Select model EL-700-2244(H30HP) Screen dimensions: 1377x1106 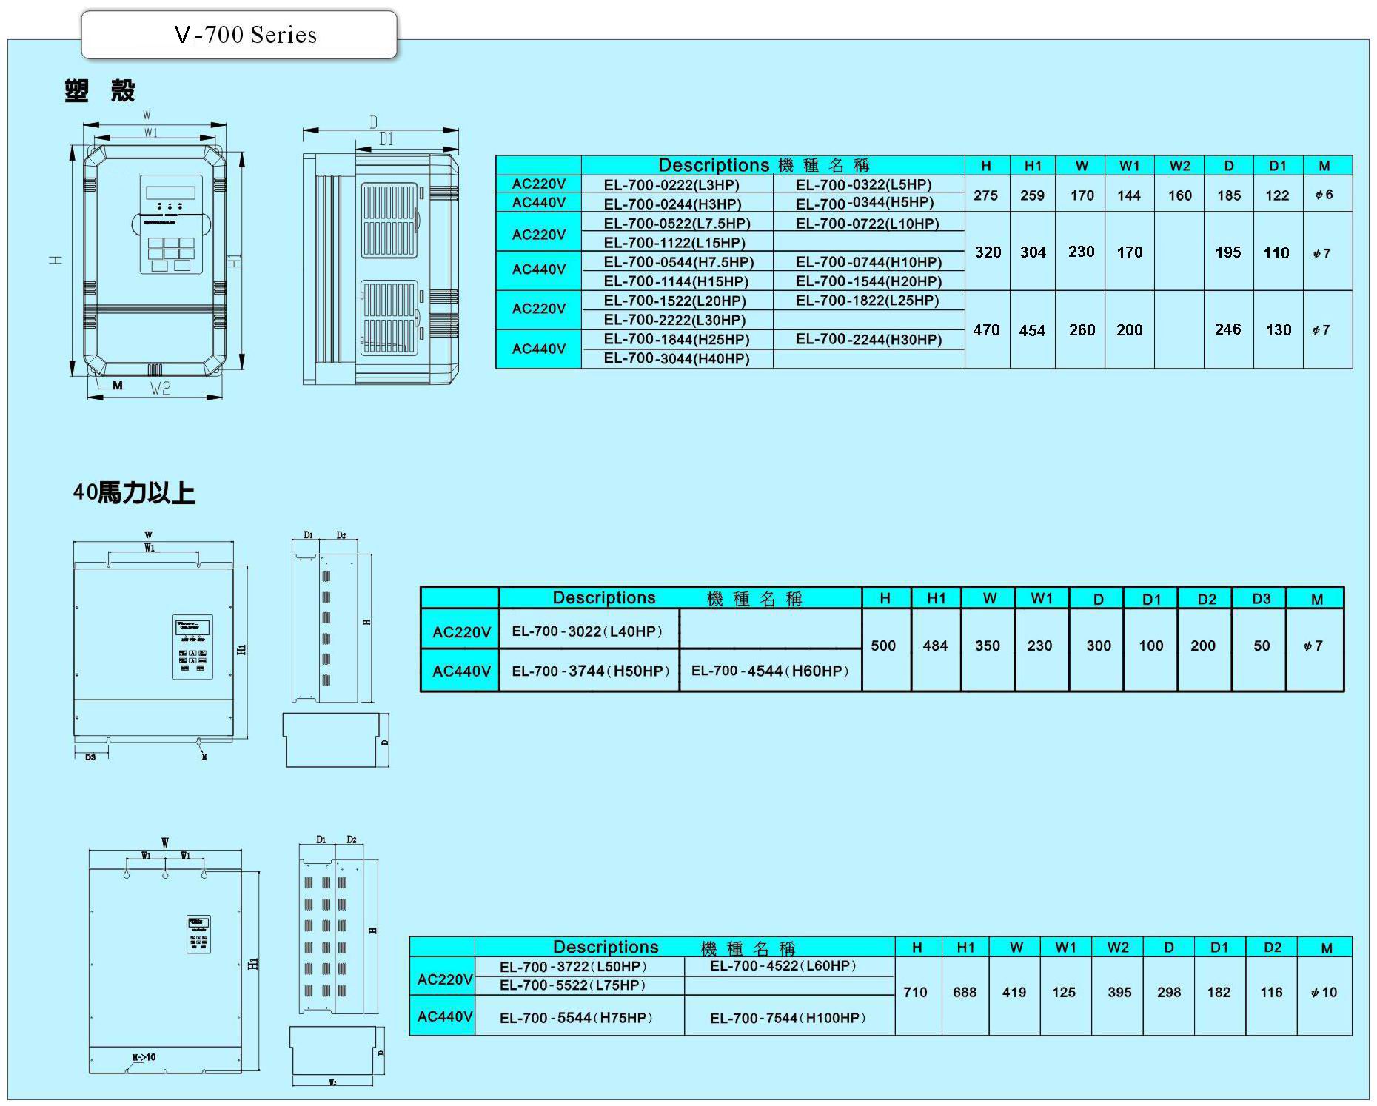pos(869,339)
